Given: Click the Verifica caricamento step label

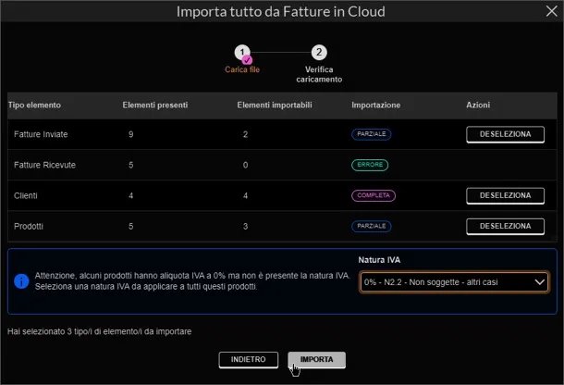Looking at the screenshot, I should point(319,74).
